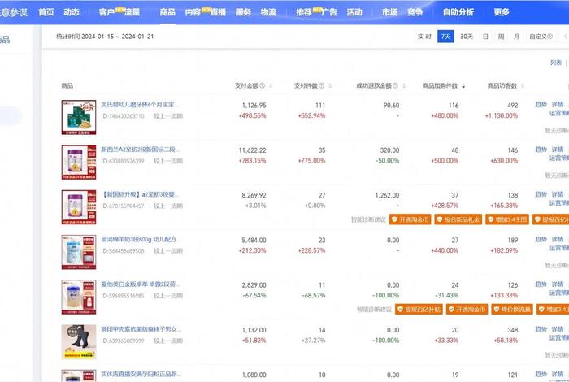This screenshot has width=569, height=382.
Task: Open 蓝河绵羊奶3段800g product title
Action: (x=141, y=240)
